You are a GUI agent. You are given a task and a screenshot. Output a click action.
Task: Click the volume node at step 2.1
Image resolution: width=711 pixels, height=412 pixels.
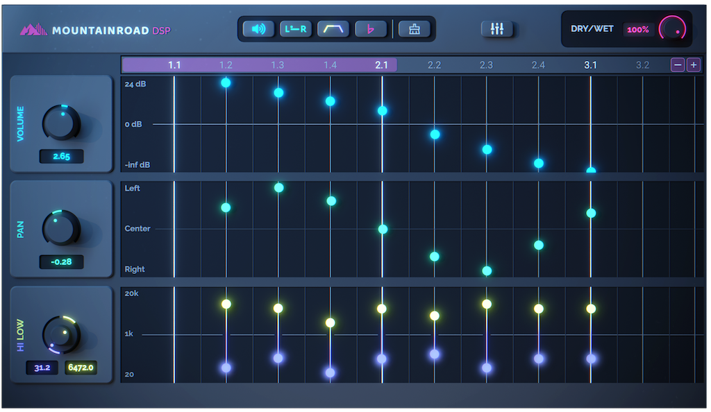tap(383, 111)
